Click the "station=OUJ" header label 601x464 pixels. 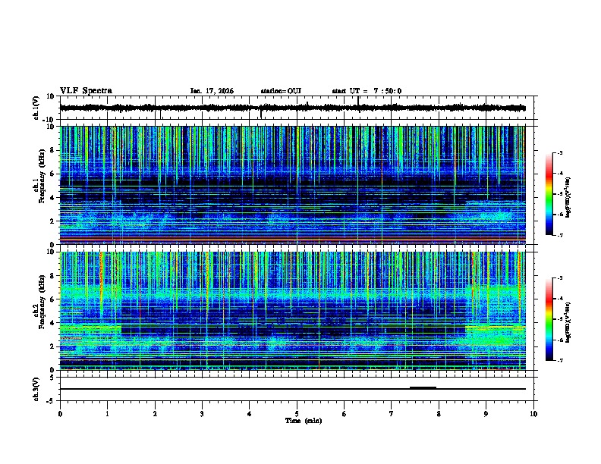pyautogui.click(x=281, y=91)
